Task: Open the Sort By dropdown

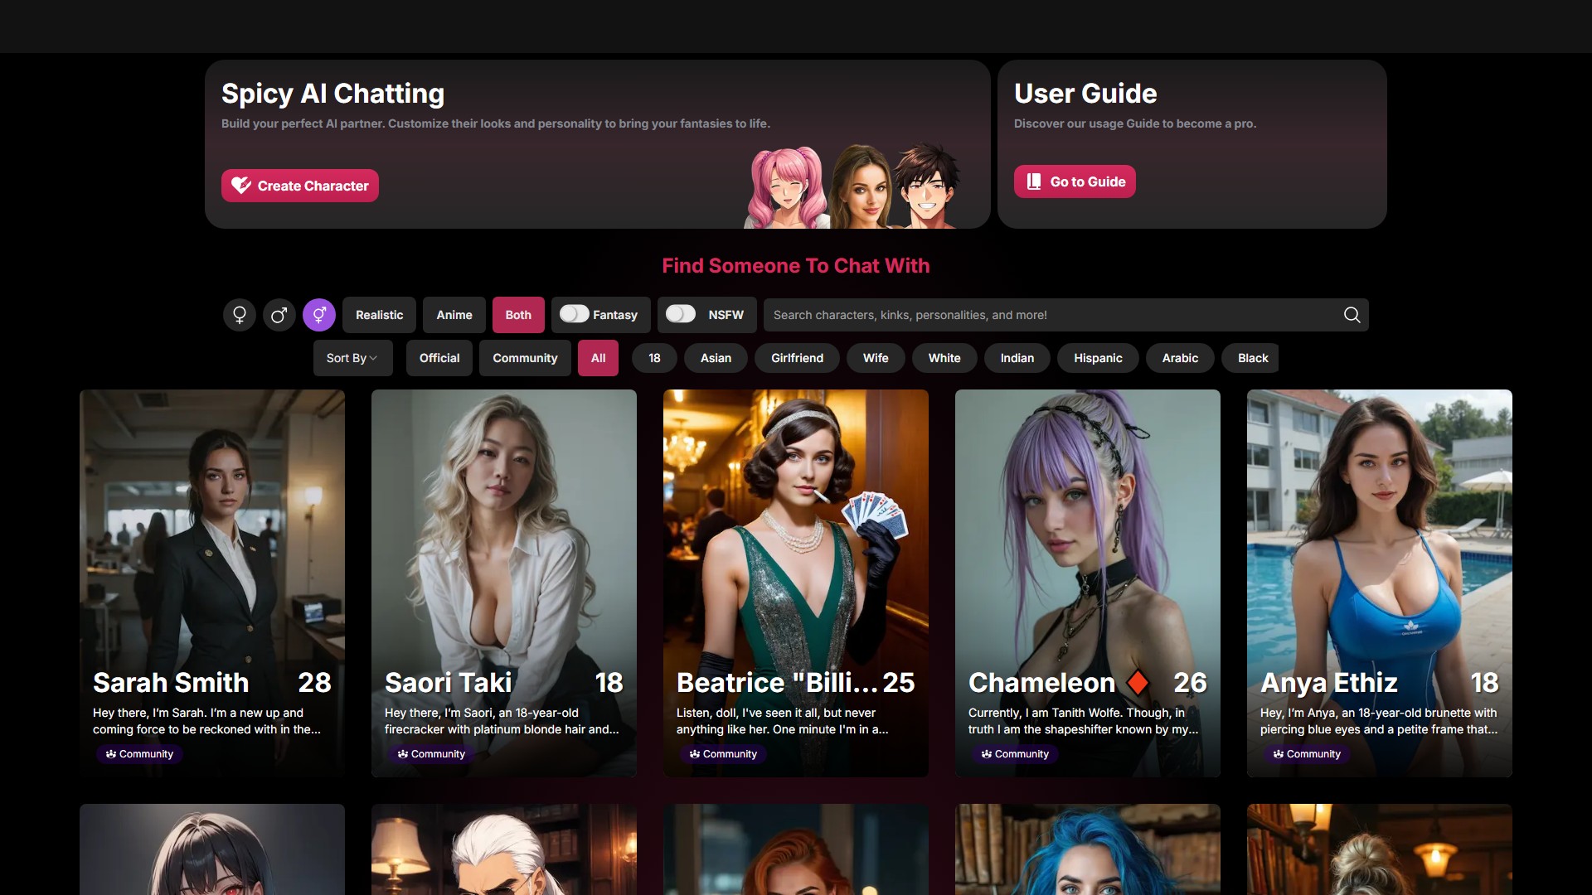Action: click(x=352, y=358)
